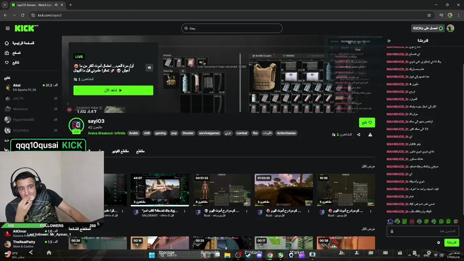
Task: Open the 00:16 clip thumbnail
Action: pyautogui.click(x=160, y=243)
